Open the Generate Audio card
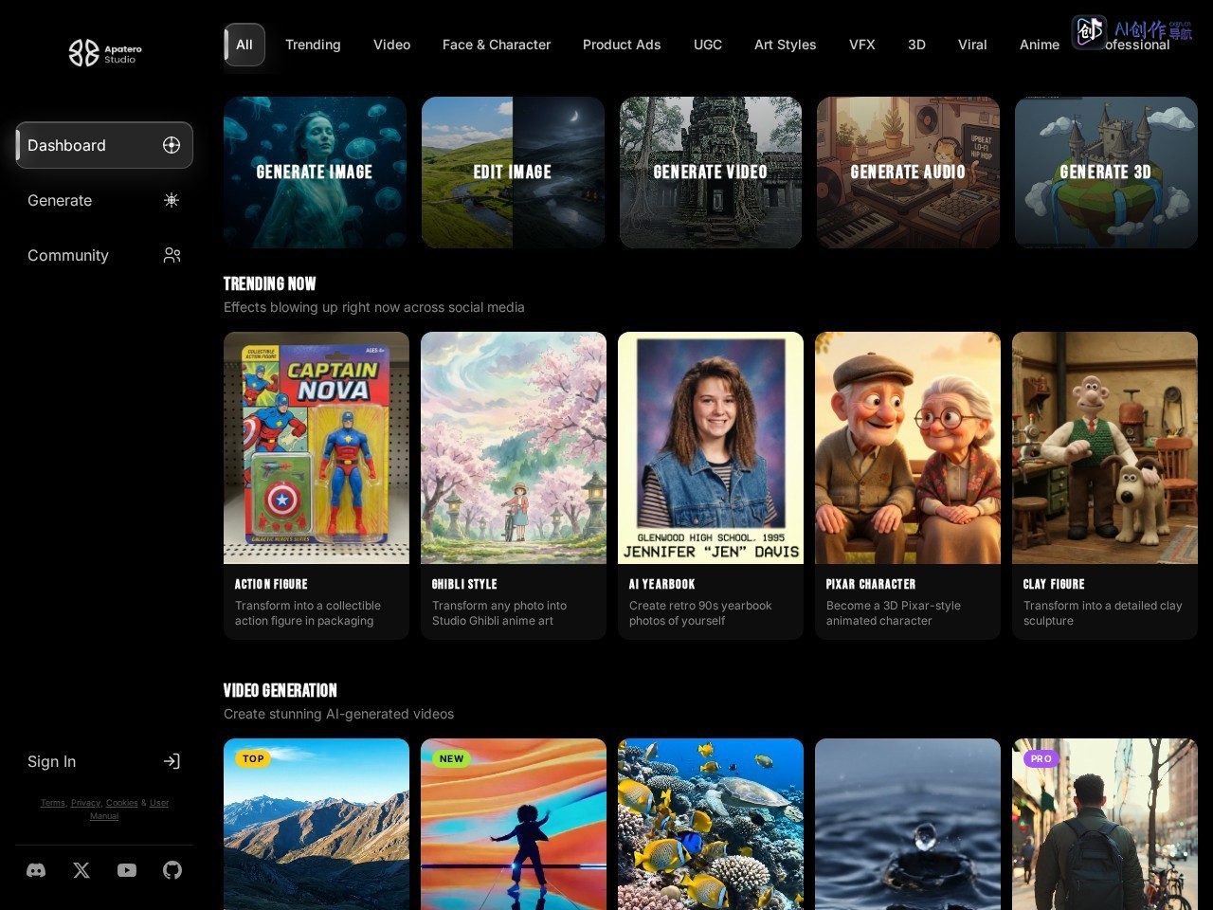Screen dimensions: 1213x910 tap(908, 173)
